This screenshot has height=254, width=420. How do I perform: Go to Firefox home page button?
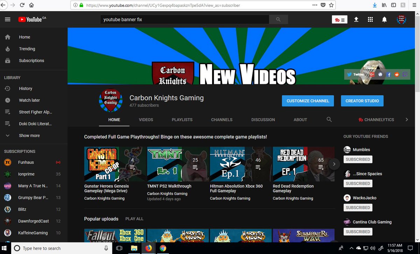pos(31,5)
